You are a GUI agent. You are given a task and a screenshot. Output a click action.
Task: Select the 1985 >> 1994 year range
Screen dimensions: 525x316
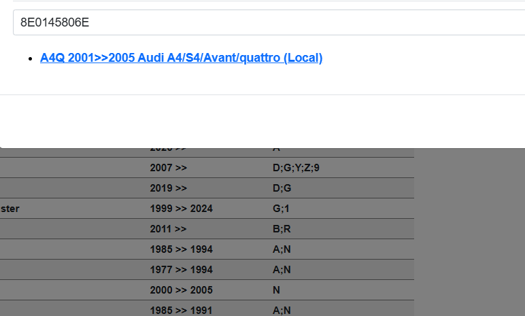pos(181,249)
